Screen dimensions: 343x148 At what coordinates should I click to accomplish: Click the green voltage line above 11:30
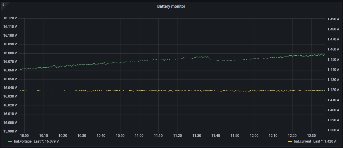tap(196, 57)
